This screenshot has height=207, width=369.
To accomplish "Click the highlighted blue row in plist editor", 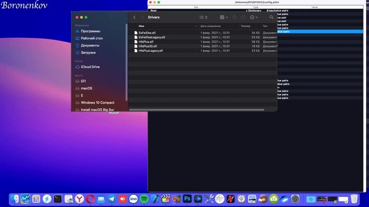I will click(x=320, y=32).
